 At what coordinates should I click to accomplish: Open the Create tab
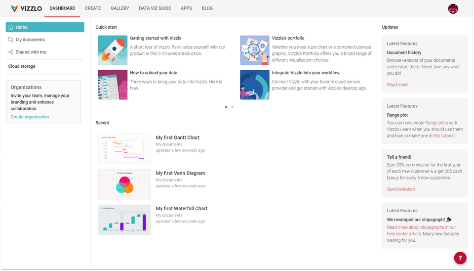coord(93,8)
